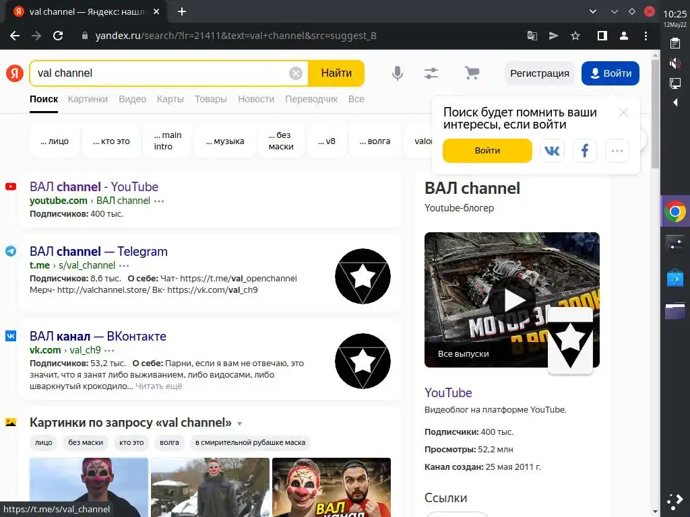Click the Telegram result favicon
This screenshot has height=517, width=690.
click(11, 251)
